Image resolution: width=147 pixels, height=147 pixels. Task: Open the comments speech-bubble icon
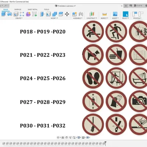(x=131, y=6)
